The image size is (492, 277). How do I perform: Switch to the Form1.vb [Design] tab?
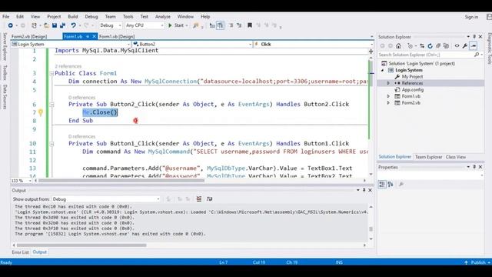117,37
